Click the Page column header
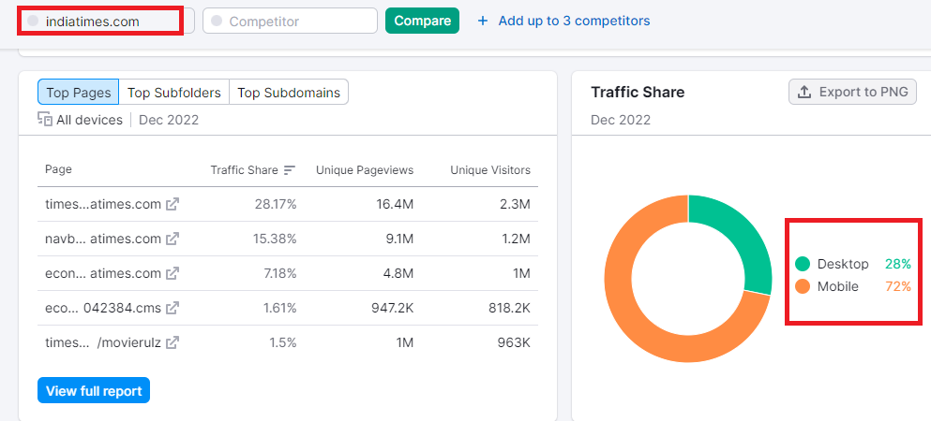The image size is (931, 421). coord(58,169)
